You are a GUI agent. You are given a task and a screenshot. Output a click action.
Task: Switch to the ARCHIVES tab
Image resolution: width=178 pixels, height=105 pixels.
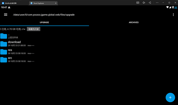coord(133,22)
